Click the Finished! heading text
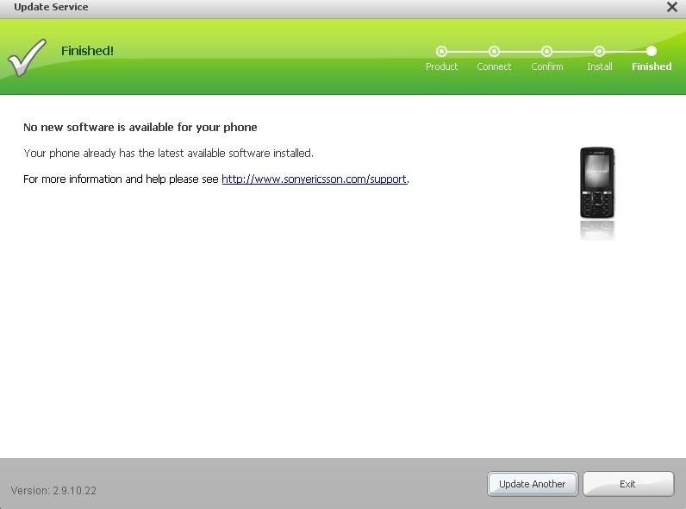Viewport: 686px width, 509px height. point(88,51)
